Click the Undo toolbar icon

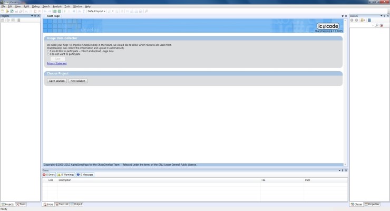point(45,11)
